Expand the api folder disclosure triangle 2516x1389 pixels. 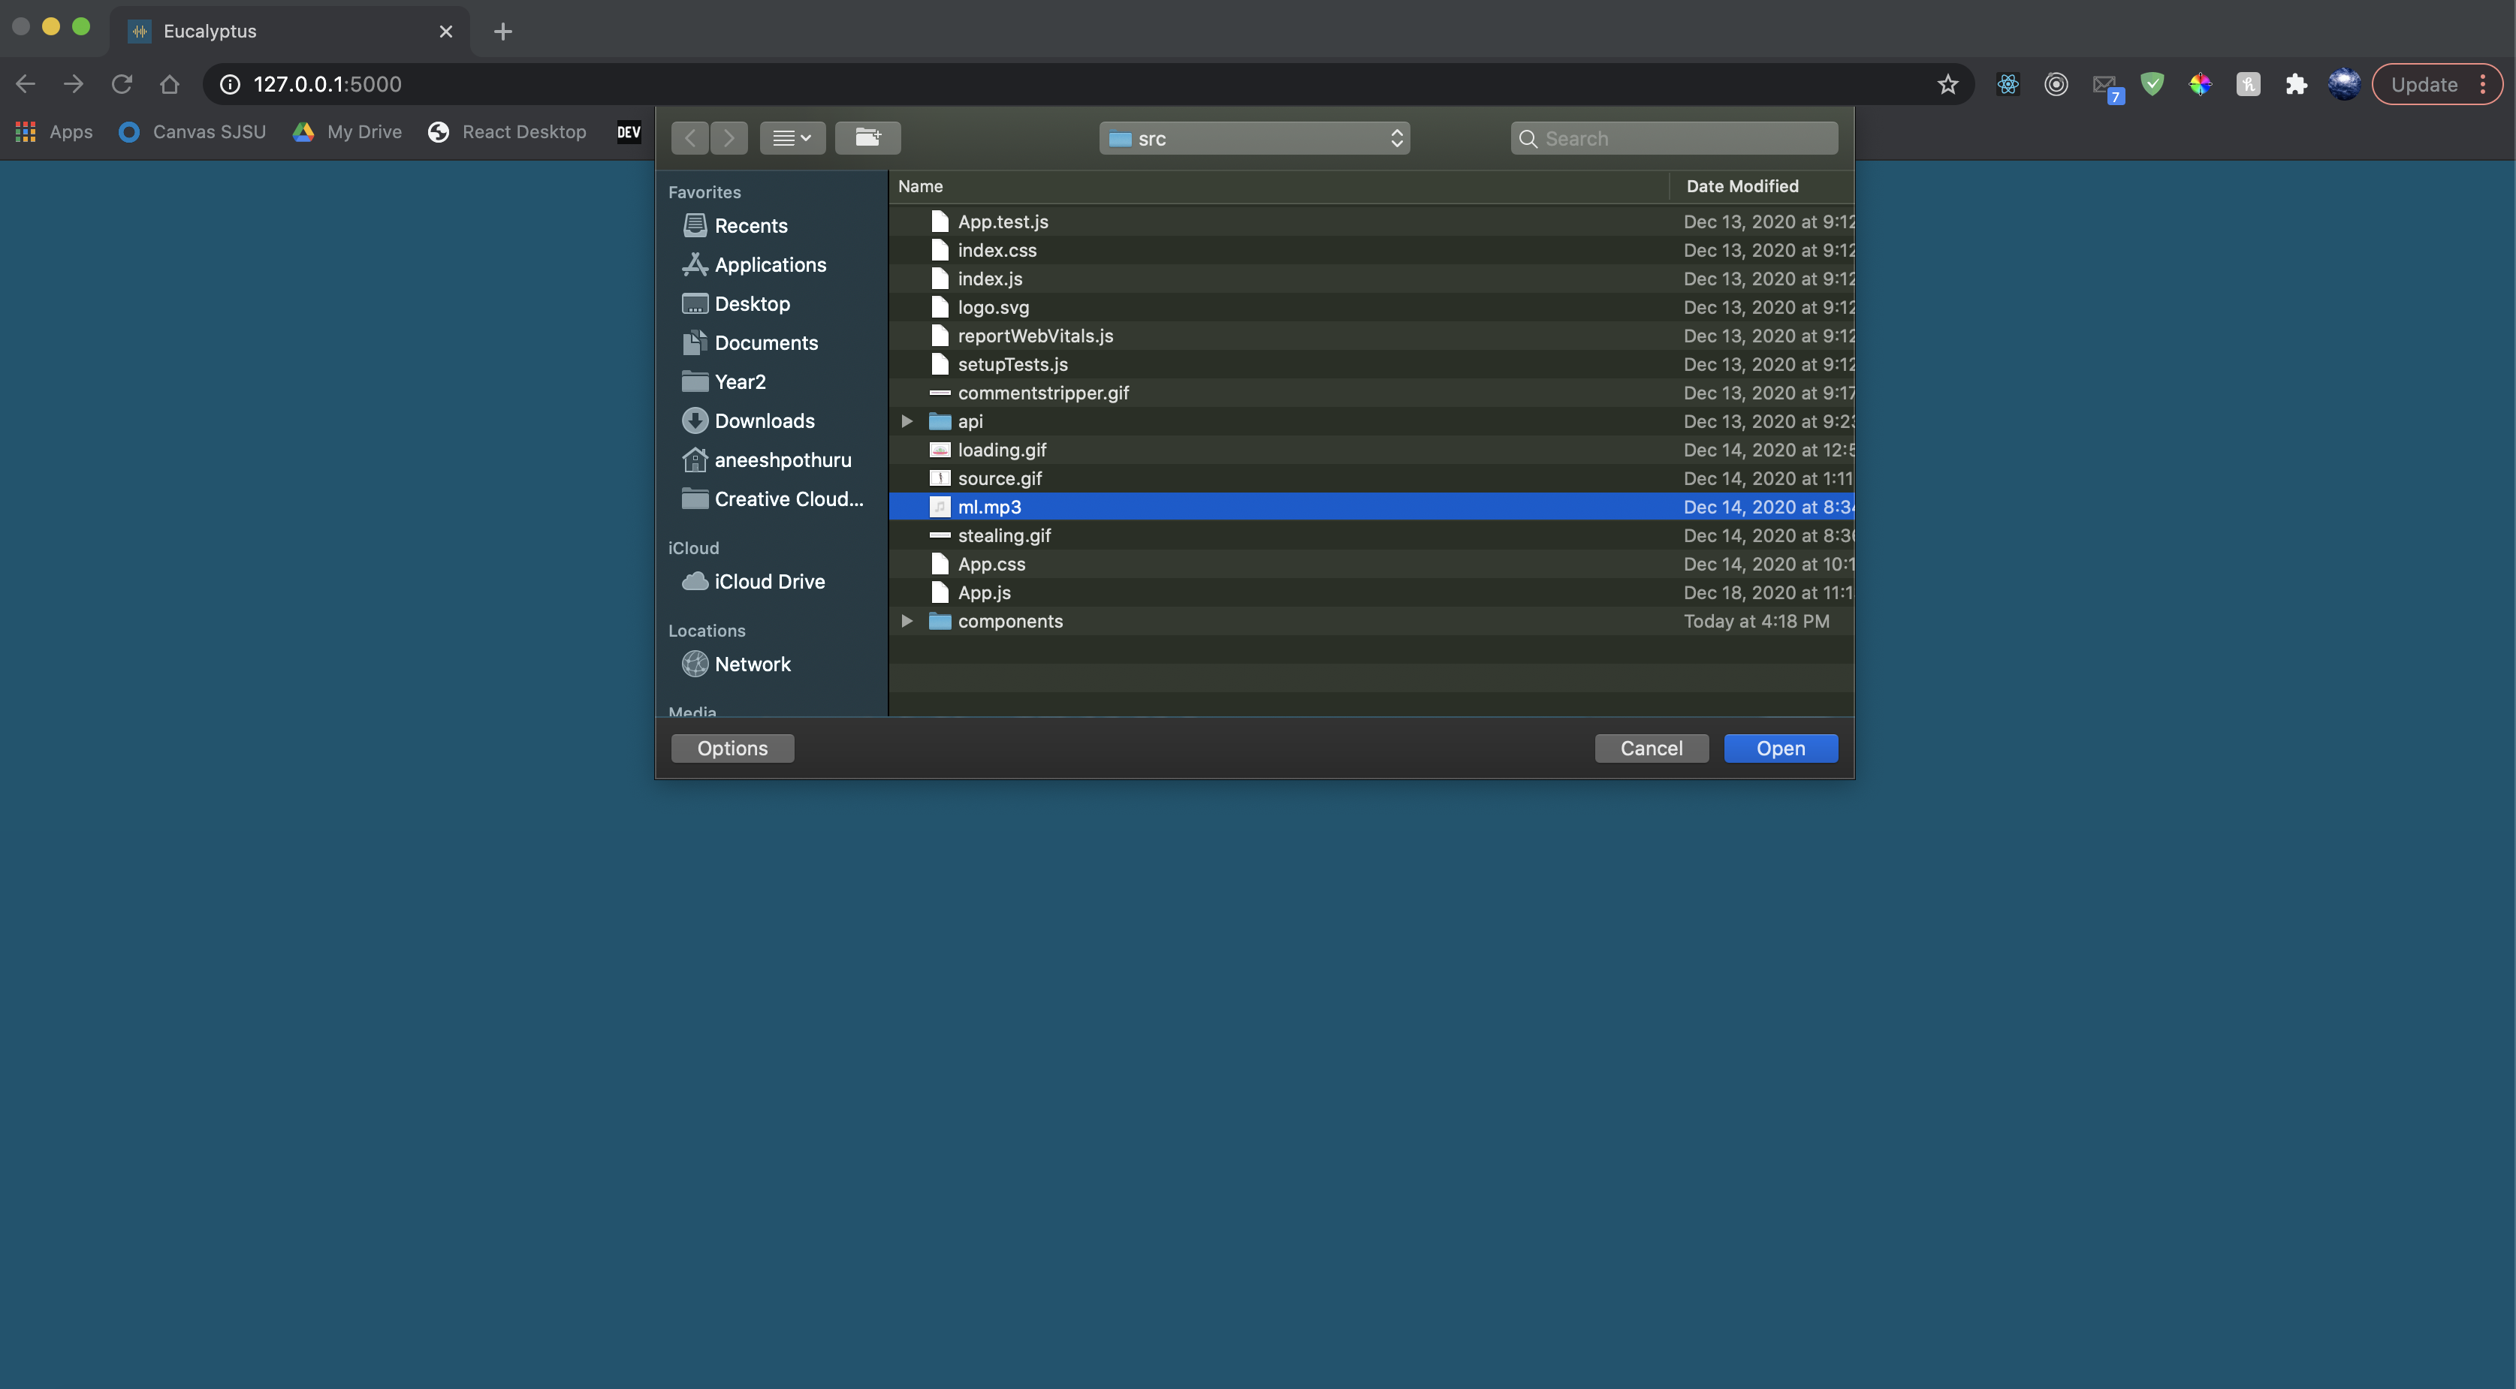click(x=907, y=422)
